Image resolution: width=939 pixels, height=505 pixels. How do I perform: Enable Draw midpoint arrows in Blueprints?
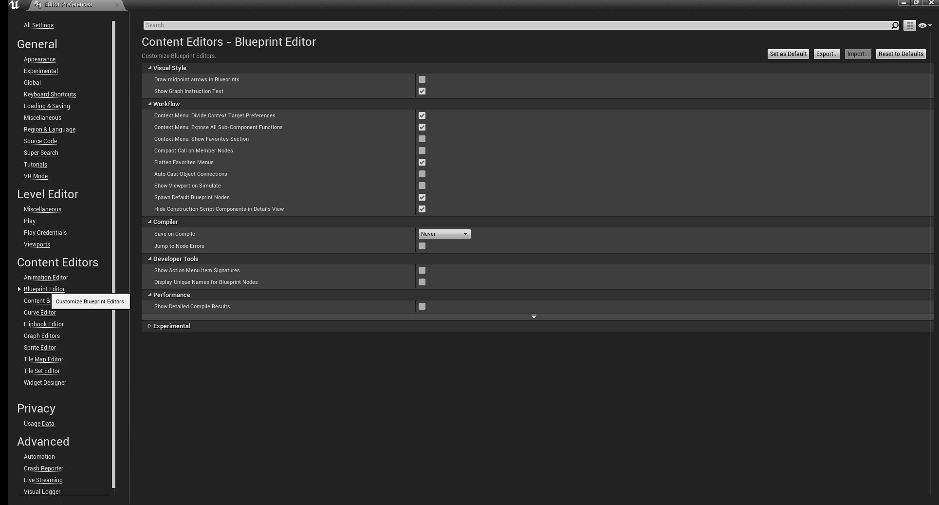[422, 79]
